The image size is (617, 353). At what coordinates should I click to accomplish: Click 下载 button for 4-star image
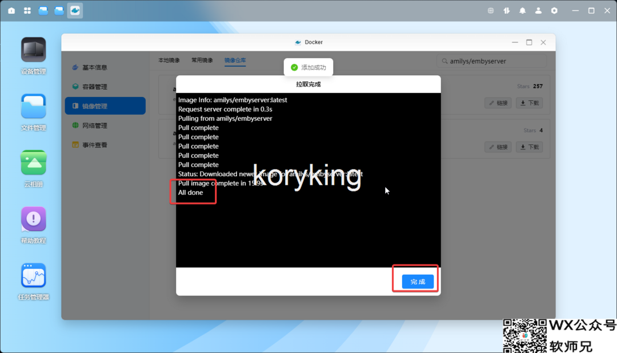pos(529,147)
